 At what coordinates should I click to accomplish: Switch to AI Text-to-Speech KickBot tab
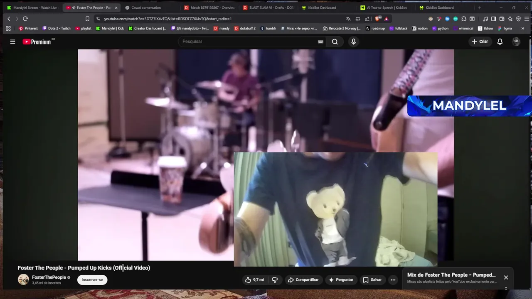[387, 7]
